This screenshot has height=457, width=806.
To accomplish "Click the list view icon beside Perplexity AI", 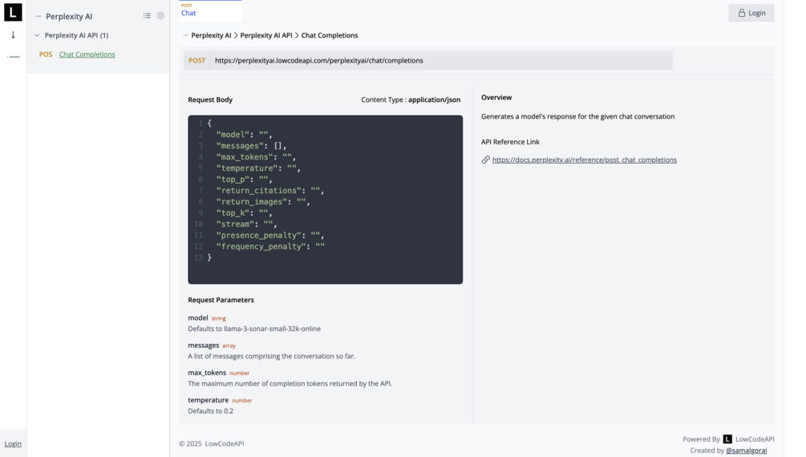I will (147, 16).
